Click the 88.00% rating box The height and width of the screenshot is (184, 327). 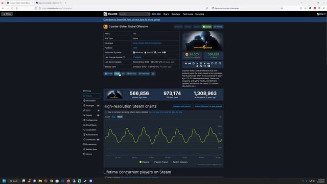coord(192,56)
